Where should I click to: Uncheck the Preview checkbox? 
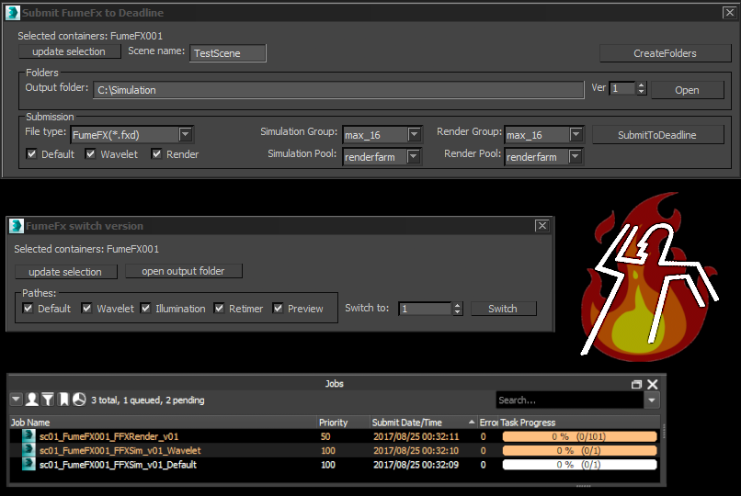[x=278, y=309]
